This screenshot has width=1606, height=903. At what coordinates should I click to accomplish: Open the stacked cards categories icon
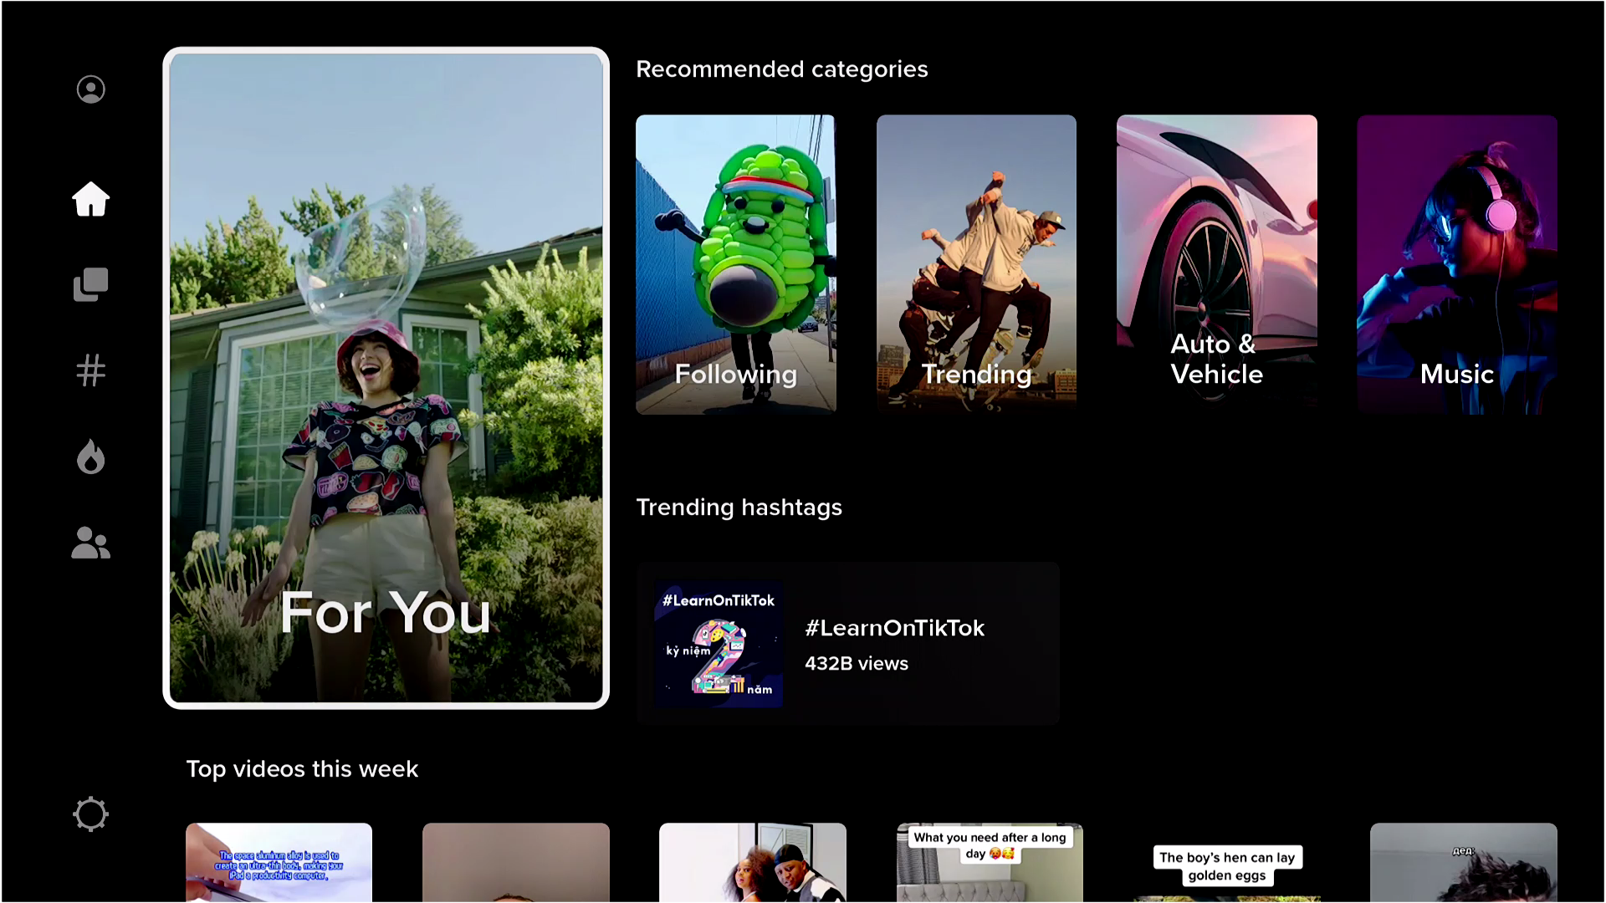coord(90,285)
